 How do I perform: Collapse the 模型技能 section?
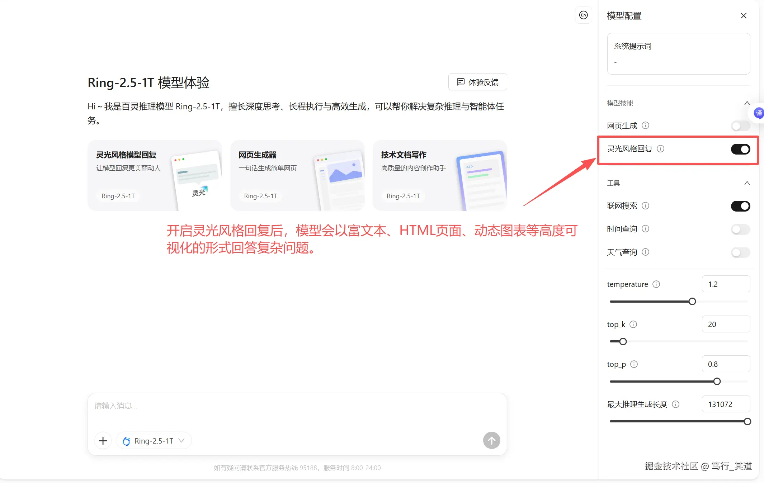point(747,103)
